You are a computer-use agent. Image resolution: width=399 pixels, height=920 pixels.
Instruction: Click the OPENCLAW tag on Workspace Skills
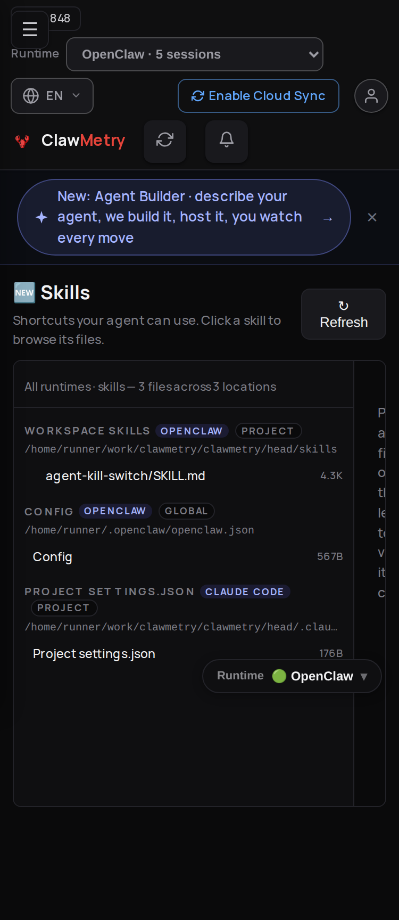click(x=192, y=431)
